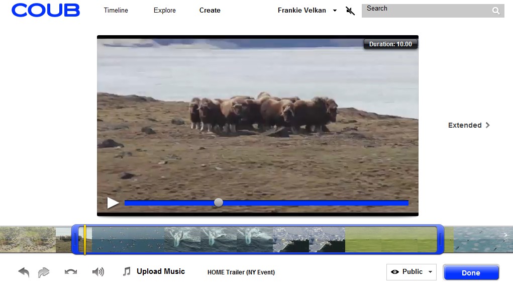
Task: Click into the Search field
Action: click(x=433, y=11)
